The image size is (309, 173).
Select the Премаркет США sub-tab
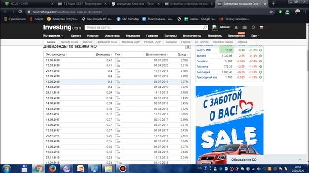(107, 42)
